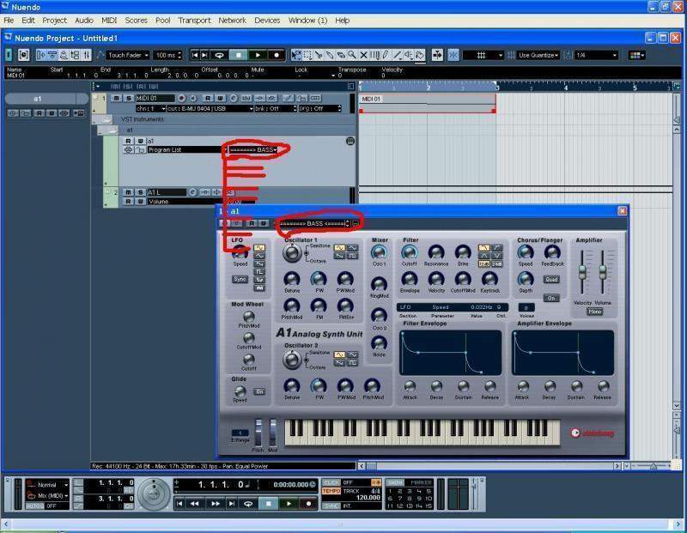Open the Transport menu
The width and height of the screenshot is (687, 533).
point(194,20)
